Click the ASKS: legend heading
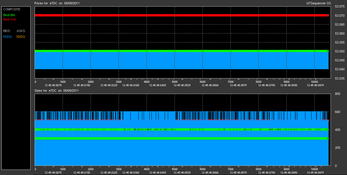This screenshot has width=347, height=175. (21, 31)
